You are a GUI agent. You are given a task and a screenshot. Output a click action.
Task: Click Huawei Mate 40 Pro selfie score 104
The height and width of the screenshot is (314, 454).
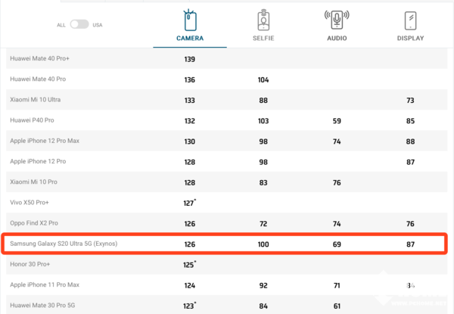[263, 79]
